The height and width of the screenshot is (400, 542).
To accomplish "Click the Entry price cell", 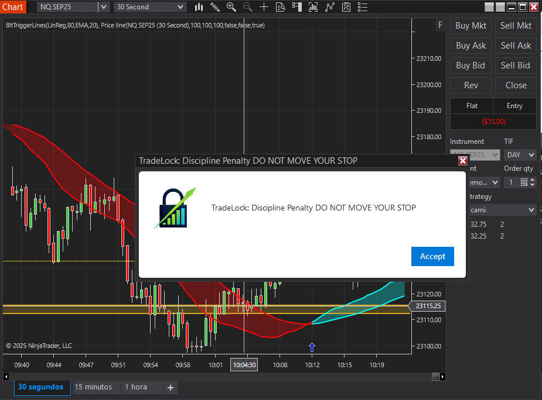I will pos(514,106).
